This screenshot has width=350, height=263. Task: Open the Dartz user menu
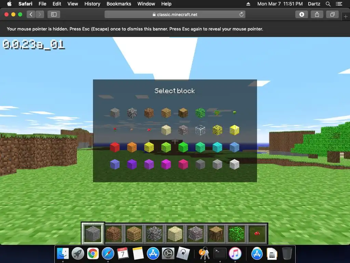point(314,4)
